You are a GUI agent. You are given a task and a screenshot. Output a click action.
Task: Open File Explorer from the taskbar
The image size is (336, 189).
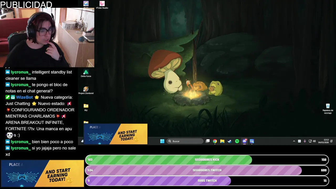pyautogui.click(x=222, y=141)
